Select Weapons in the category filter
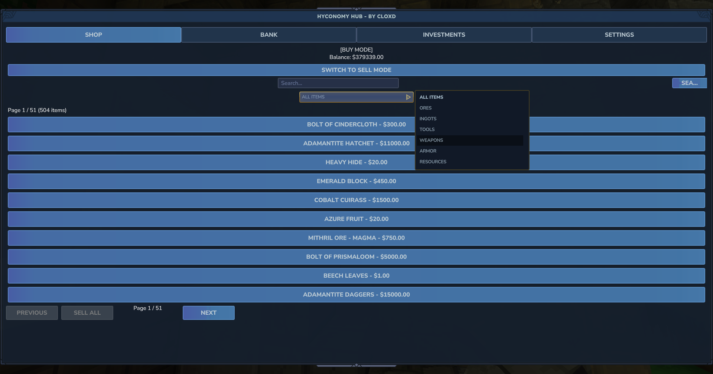This screenshot has height=374, width=713. [431, 140]
